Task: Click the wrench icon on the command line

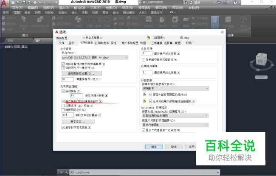Action: click(x=67, y=172)
